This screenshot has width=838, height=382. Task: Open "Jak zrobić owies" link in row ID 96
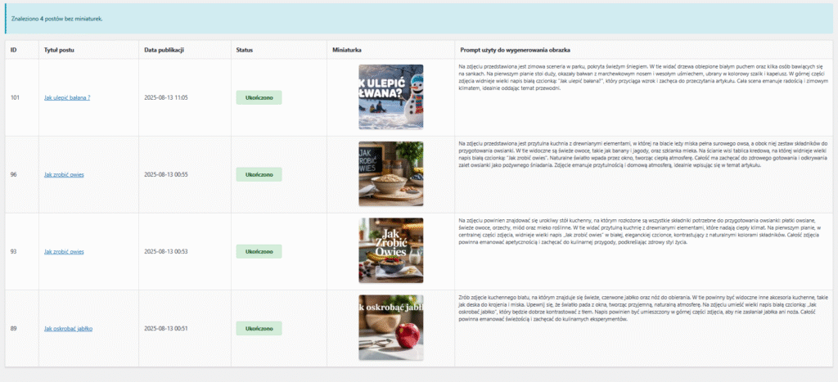(x=64, y=174)
